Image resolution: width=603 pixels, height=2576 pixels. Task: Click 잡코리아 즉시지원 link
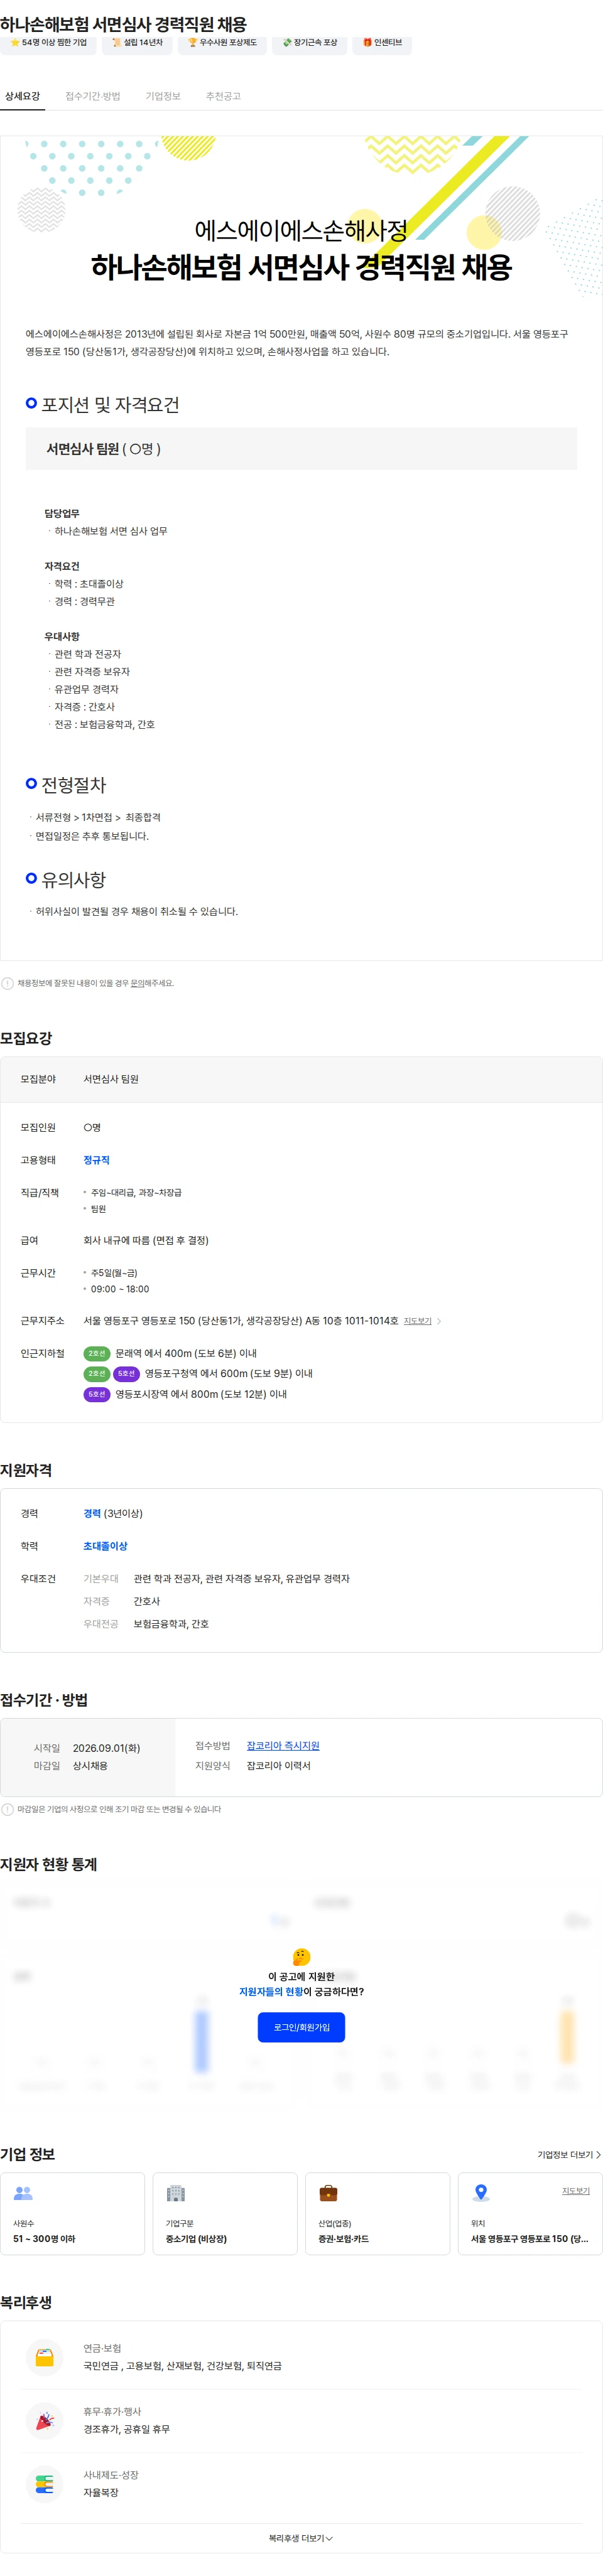coord(283,1745)
